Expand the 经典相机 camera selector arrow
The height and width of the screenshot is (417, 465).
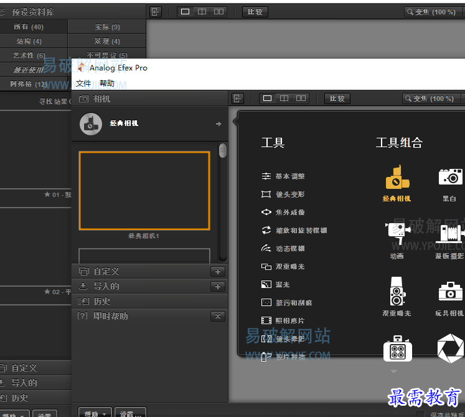[218, 124]
